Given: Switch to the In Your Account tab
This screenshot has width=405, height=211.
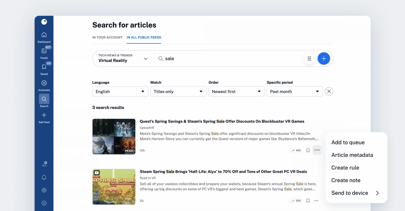Looking at the screenshot, I should pos(107,37).
